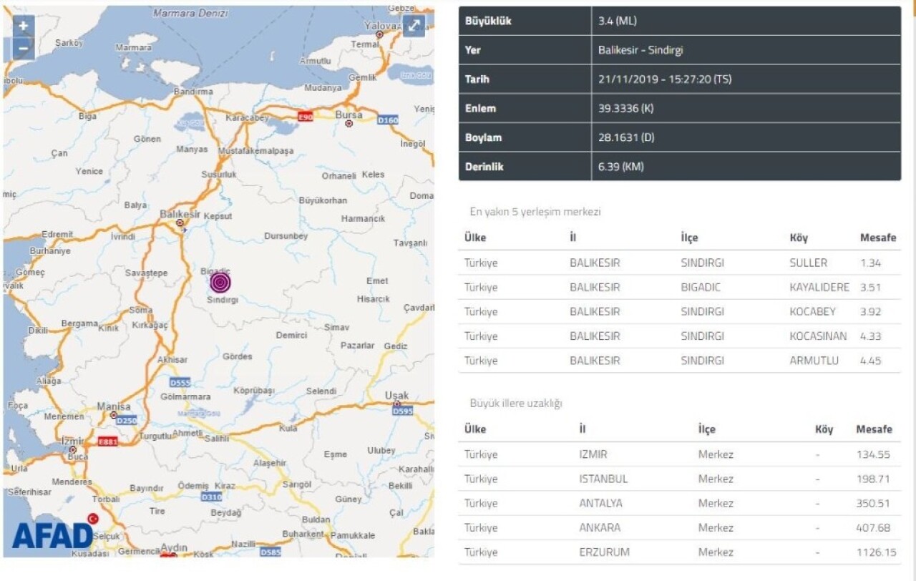The height and width of the screenshot is (581, 916).
Task: Click the purple earthquake epicenter marker
Action: (x=220, y=282)
